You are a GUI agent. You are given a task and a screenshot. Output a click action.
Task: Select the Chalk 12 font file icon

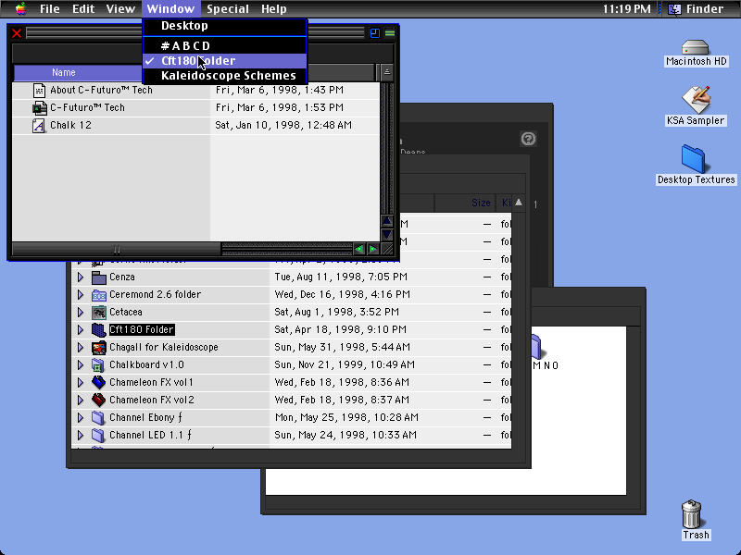pyautogui.click(x=38, y=126)
